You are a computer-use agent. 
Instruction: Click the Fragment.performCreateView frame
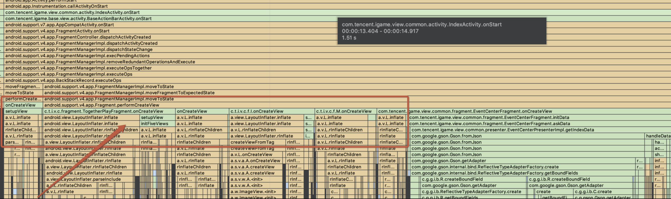(357, 105)
